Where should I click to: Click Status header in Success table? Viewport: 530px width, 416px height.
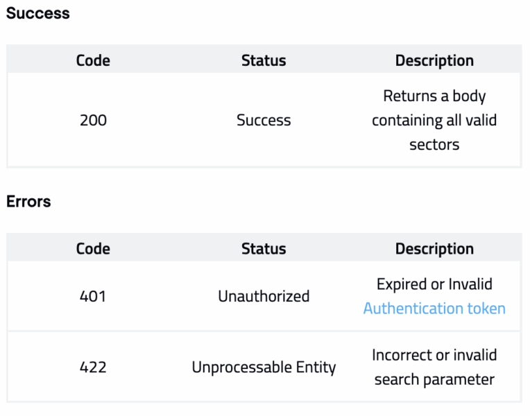pos(264,60)
